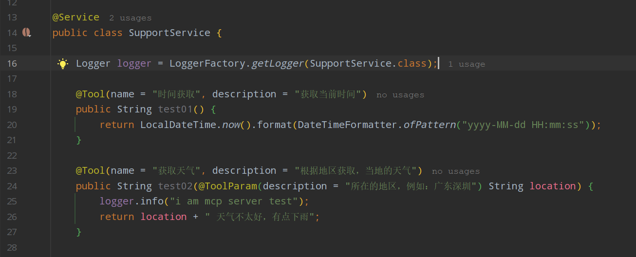Open the '2 usages' hint above SupportService
Image resolution: width=636 pixels, height=257 pixels.
[x=130, y=18]
